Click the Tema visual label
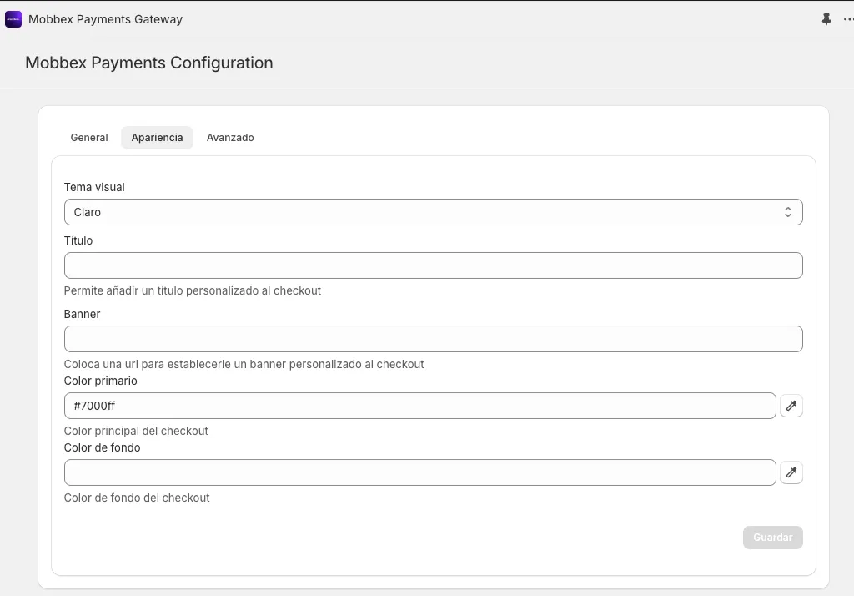Screen dimensions: 854x596 tap(94, 187)
